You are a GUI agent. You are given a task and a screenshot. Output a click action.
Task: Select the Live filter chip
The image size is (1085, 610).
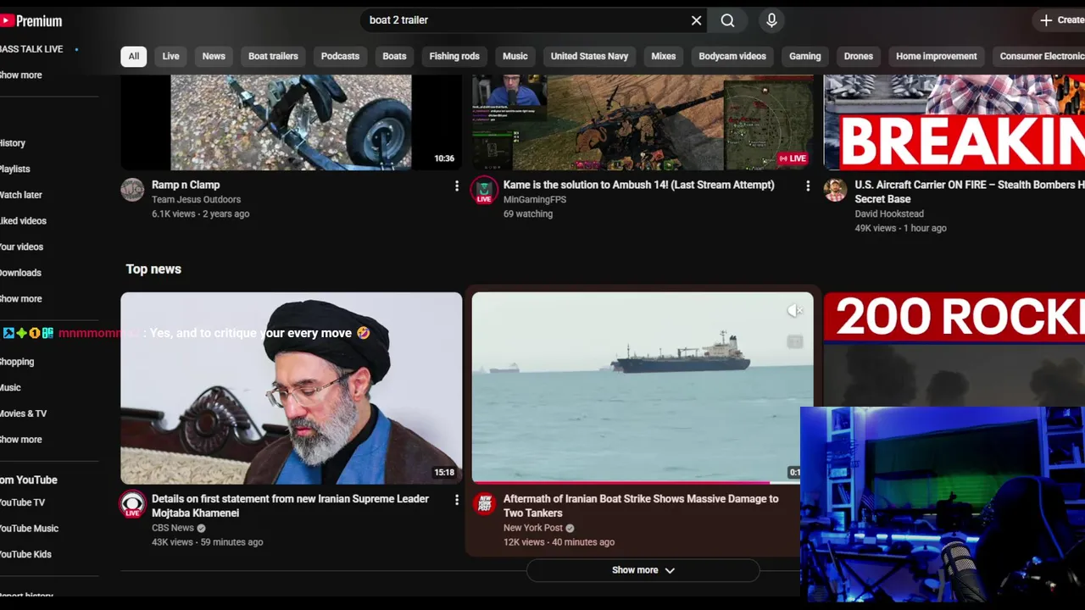coord(171,56)
